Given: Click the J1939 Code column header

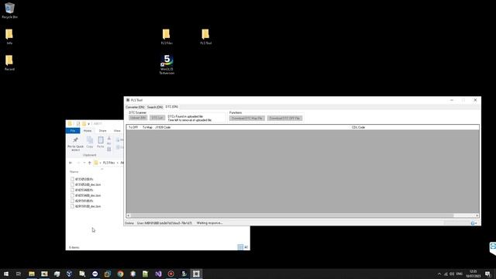Looking at the screenshot, I should coord(163,127).
